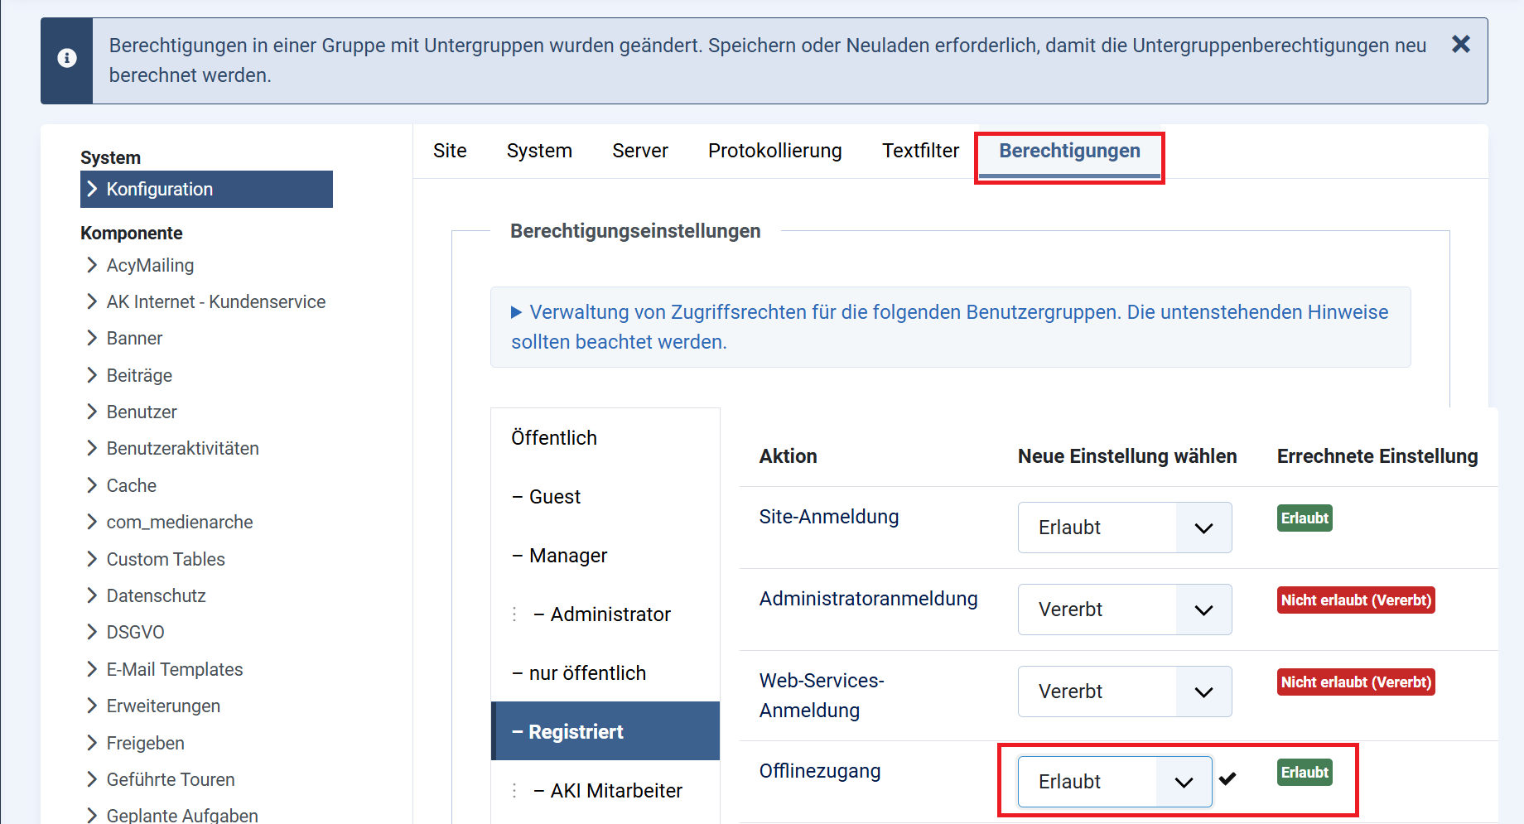Dismiss the Untergruppen notification message
Screen dimensions: 1524x824
pos(1461,45)
